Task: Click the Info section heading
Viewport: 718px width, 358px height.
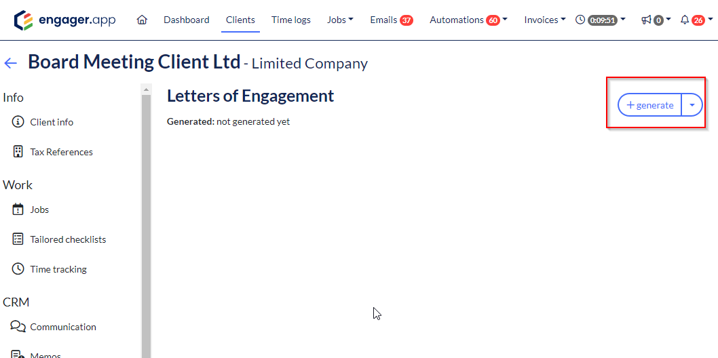Action: 13,98
